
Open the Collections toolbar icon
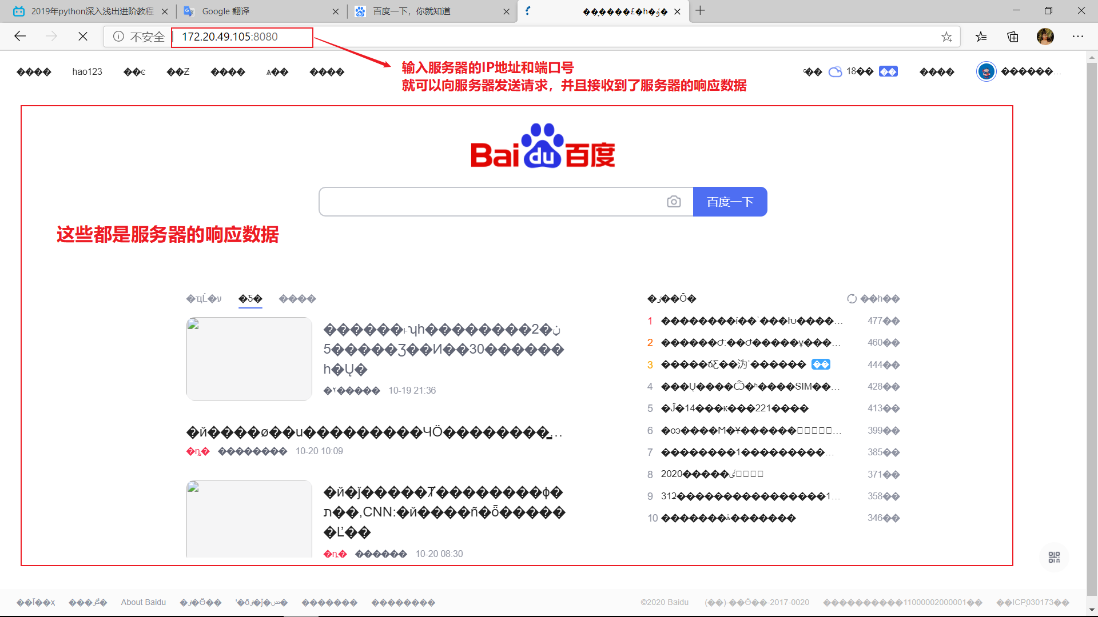[x=1013, y=37]
